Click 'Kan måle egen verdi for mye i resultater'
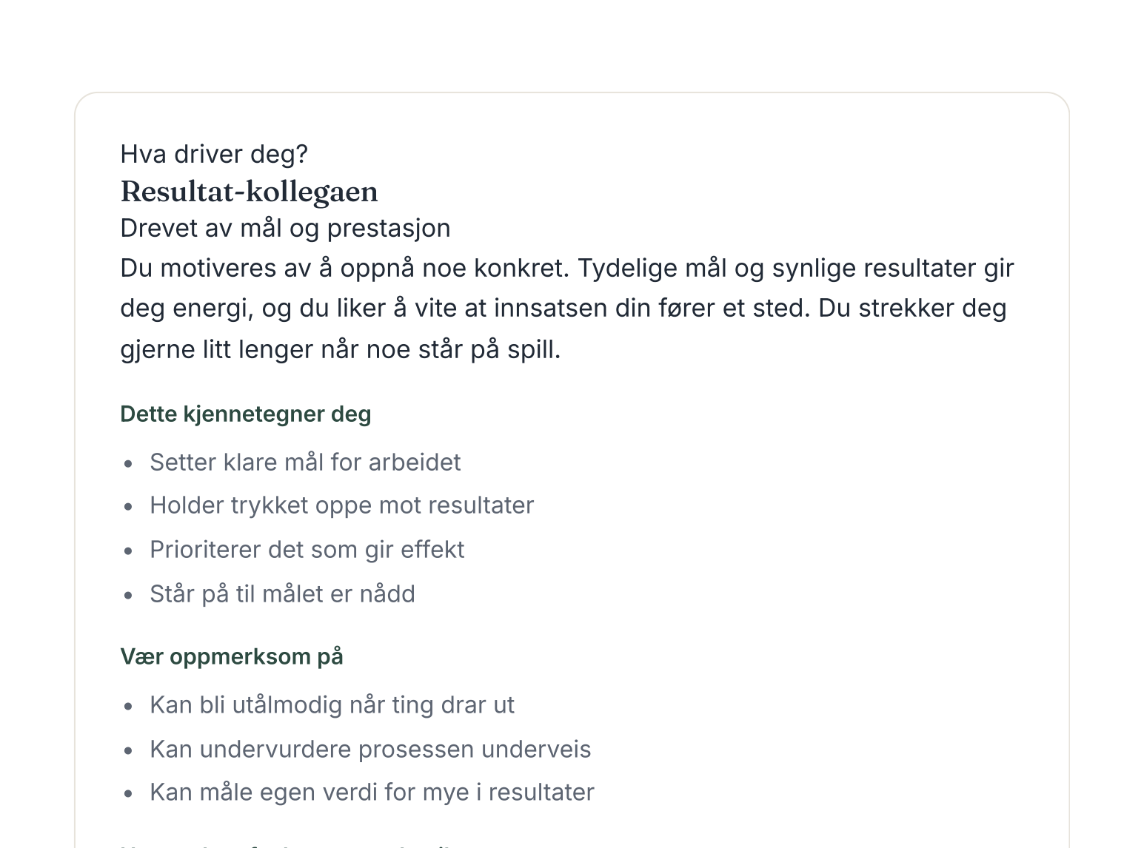This screenshot has height=848, width=1124. [372, 793]
